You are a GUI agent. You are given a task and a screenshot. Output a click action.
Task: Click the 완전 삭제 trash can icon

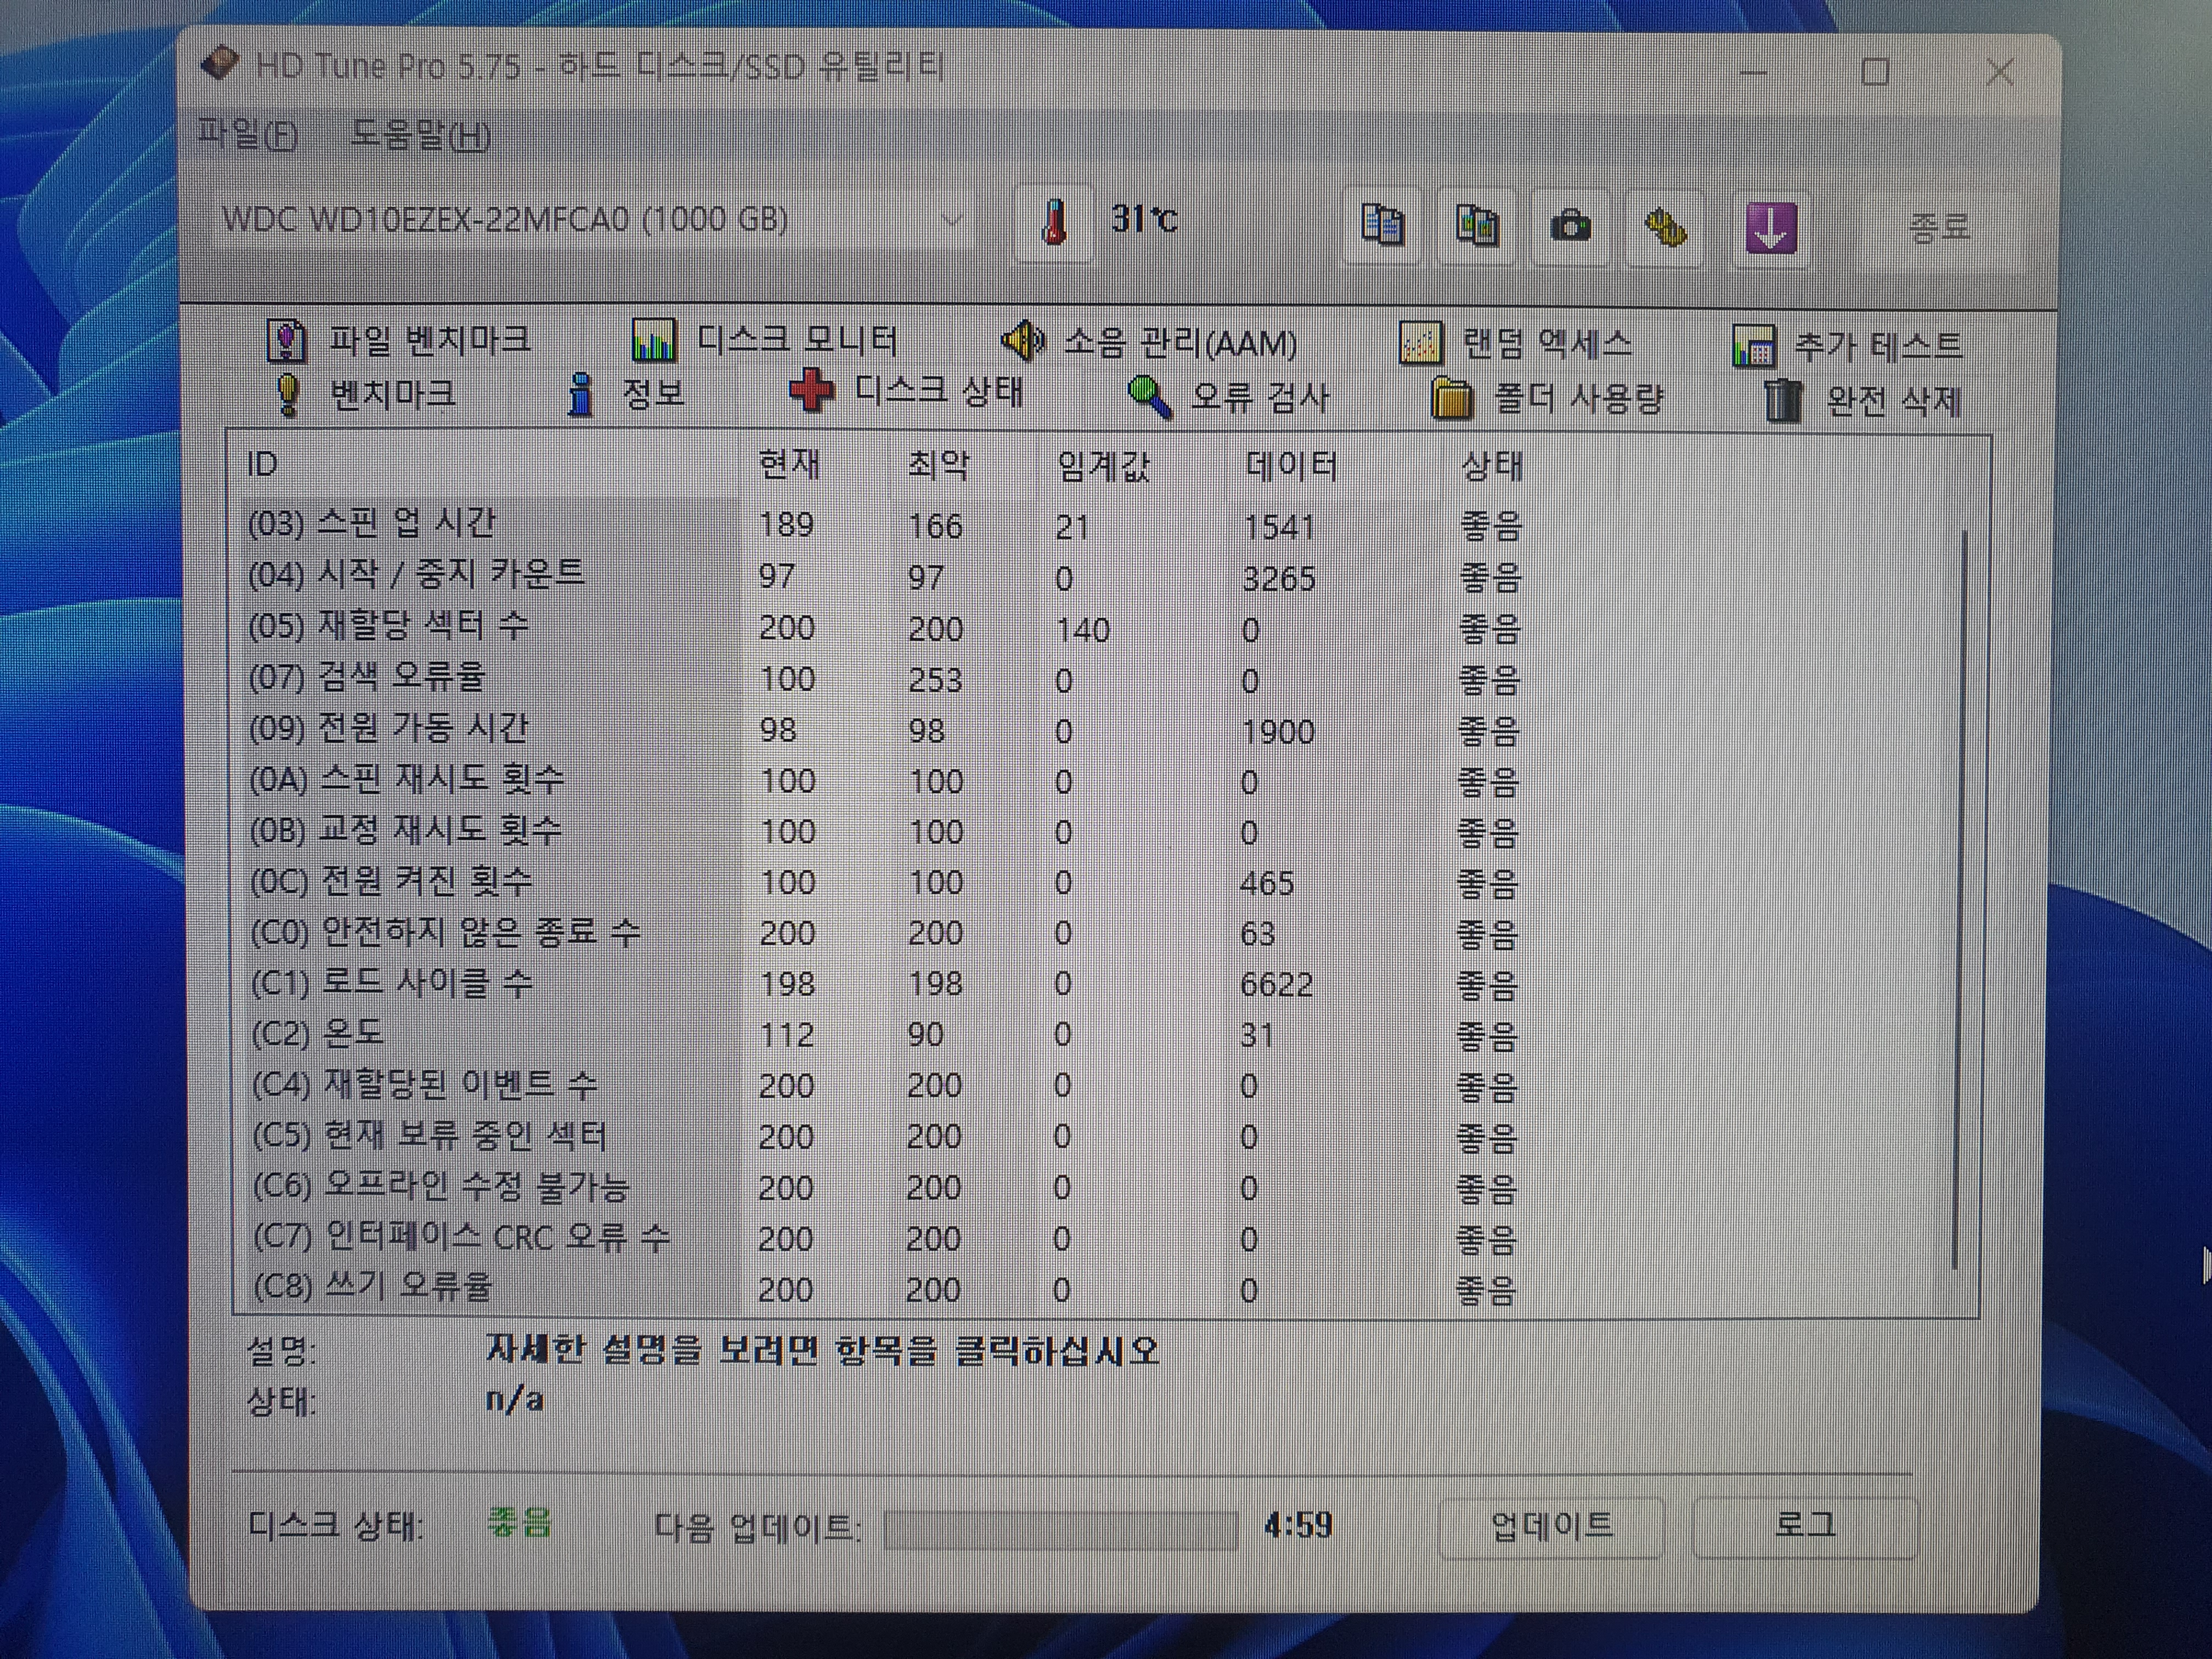pyautogui.click(x=1782, y=401)
